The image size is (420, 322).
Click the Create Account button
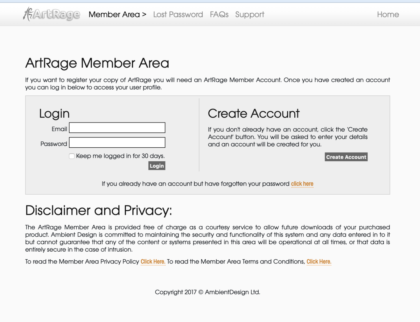point(346,157)
